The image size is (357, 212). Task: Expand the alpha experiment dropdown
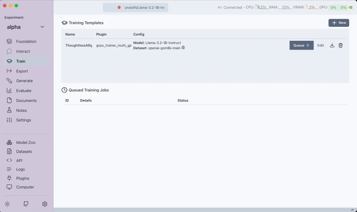click(42, 27)
